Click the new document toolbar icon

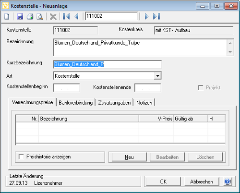[7, 16]
